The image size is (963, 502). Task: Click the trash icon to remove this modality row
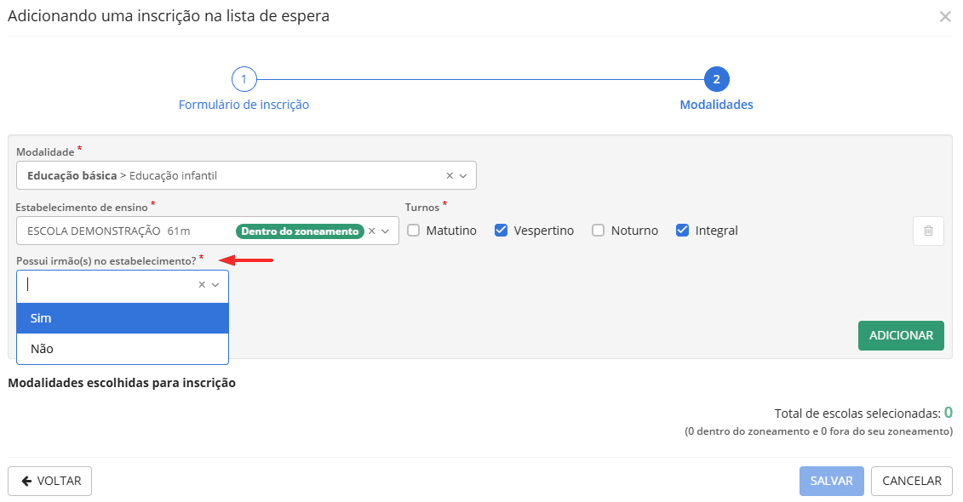coord(928,231)
